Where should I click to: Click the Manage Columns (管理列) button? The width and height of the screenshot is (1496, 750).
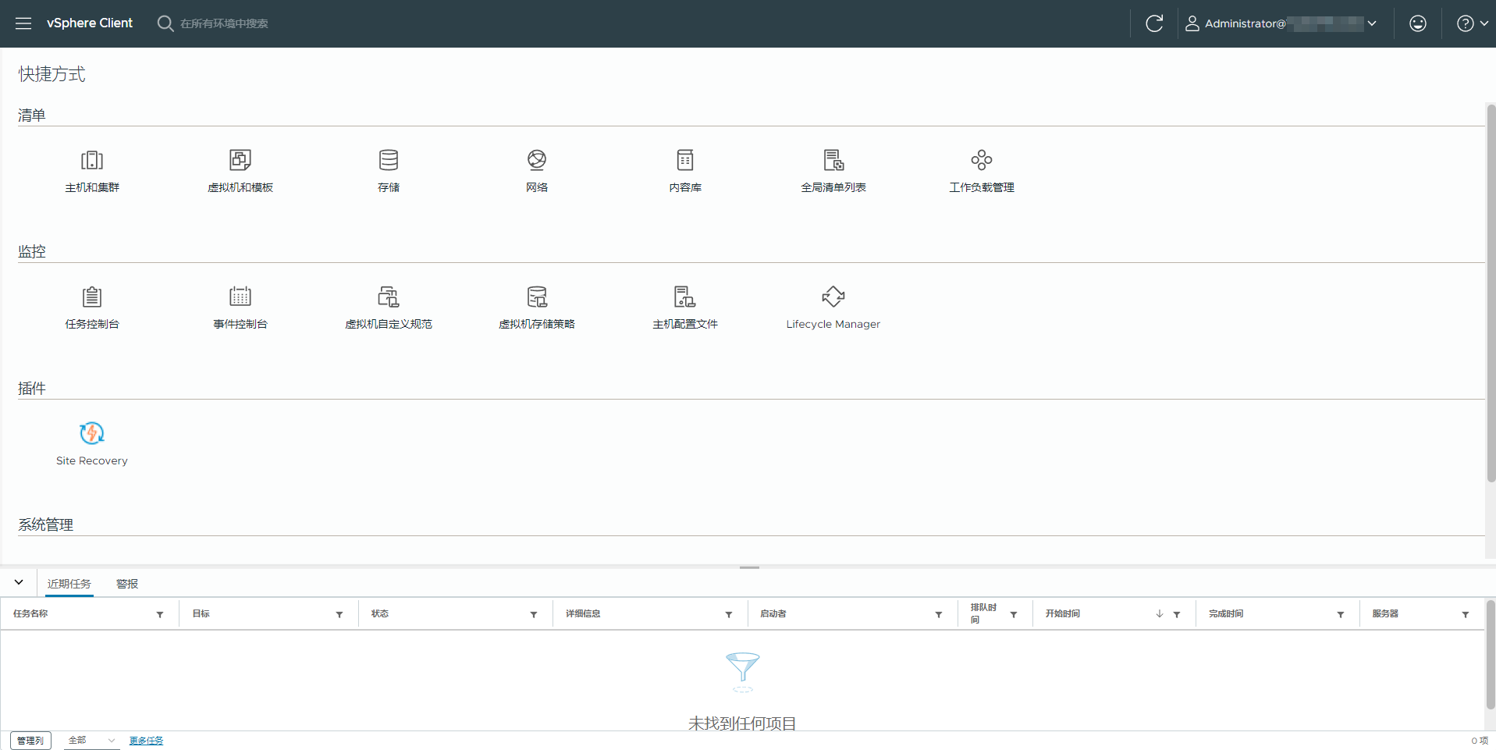tap(31, 741)
